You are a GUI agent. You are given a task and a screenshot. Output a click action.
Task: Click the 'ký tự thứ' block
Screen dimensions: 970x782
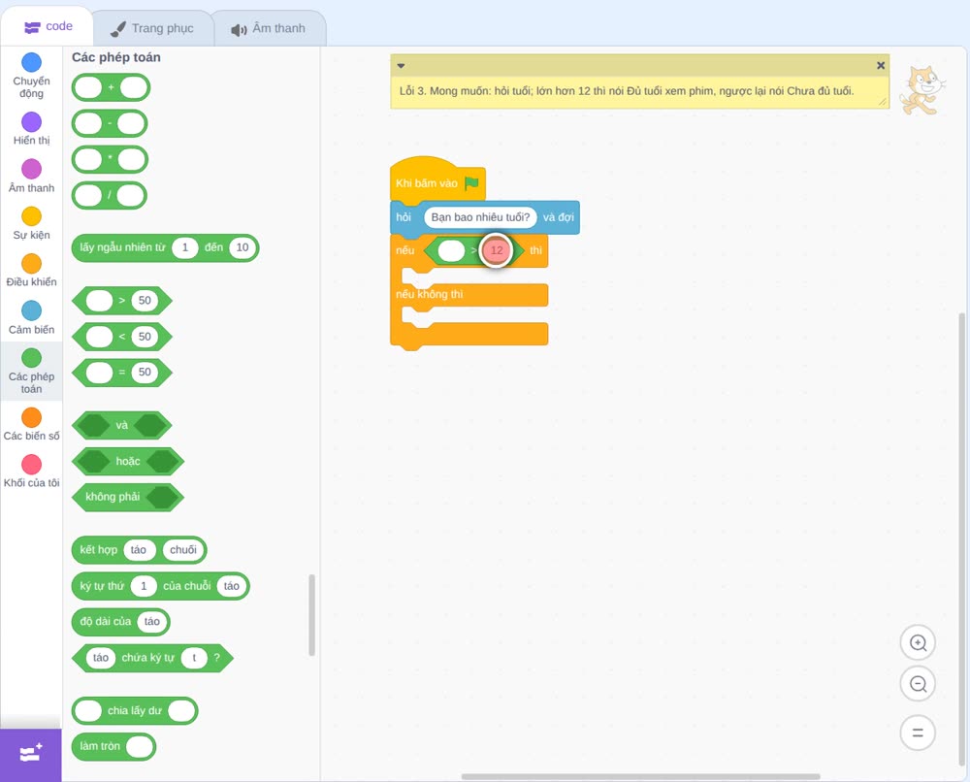(161, 586)
